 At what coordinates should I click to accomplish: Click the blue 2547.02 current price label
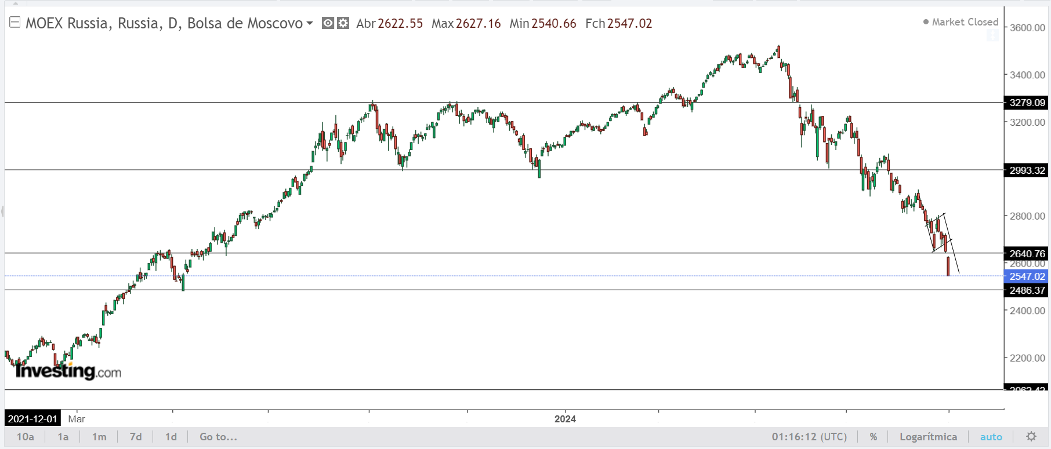pos(1027,276)
